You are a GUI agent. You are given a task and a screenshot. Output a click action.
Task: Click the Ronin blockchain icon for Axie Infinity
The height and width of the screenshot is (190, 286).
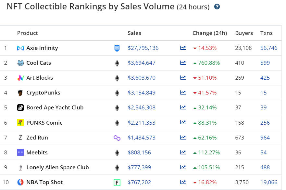coord(117,48)
